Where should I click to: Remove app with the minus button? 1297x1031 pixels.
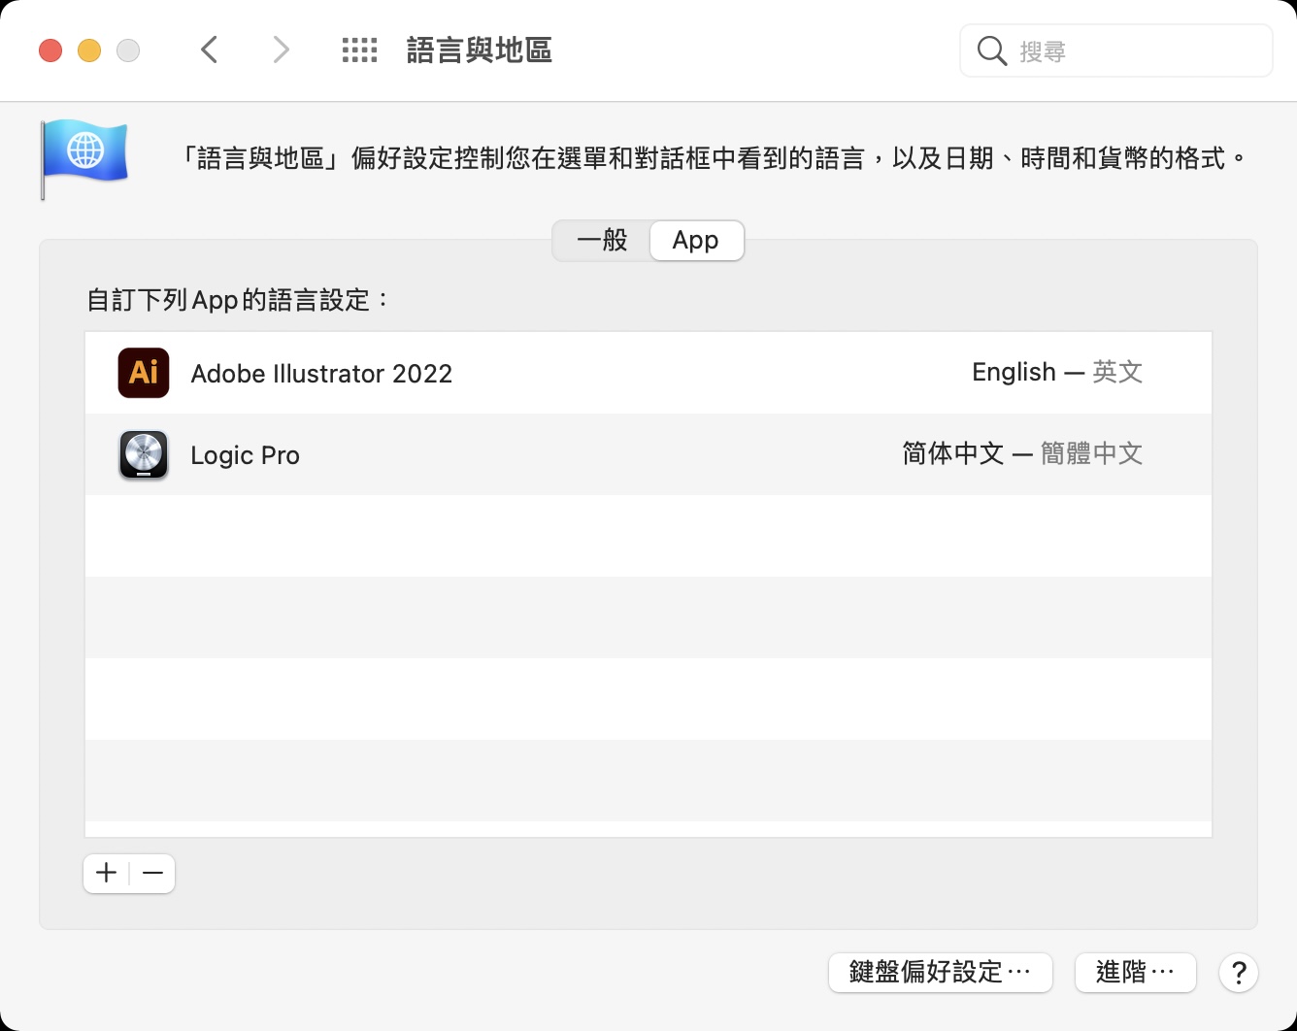click(152, 873)
